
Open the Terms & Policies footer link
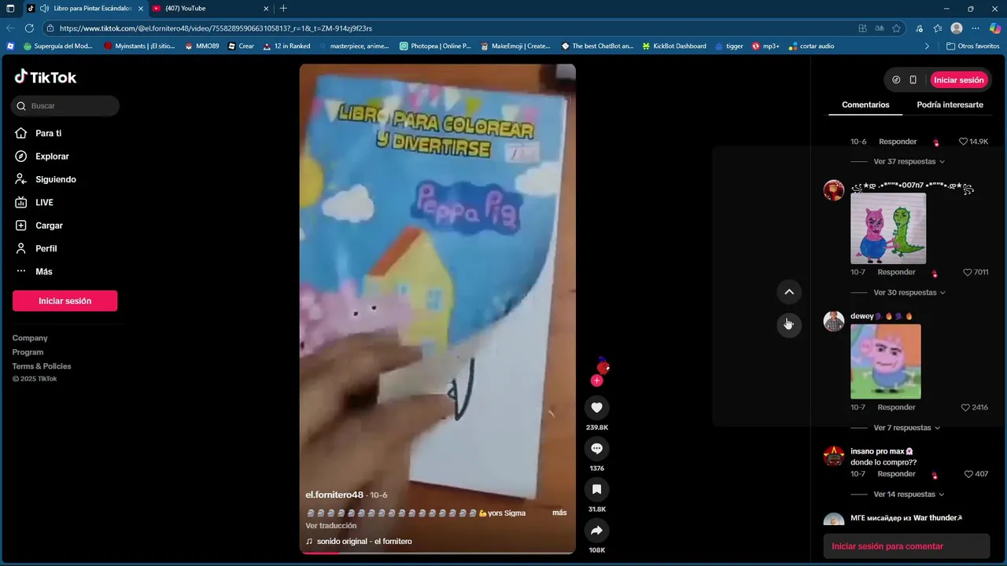click(42, 366)
